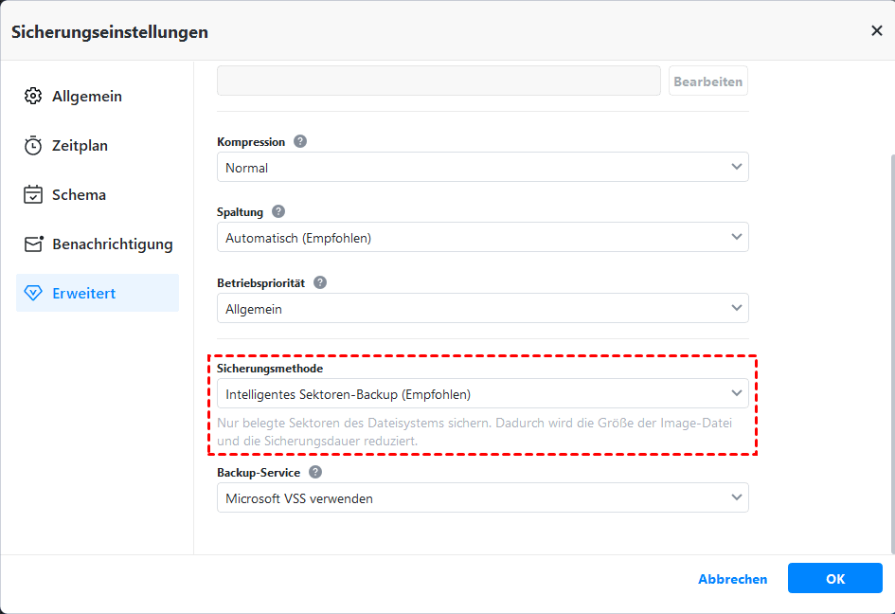Click the Allgemein gear icon

(x=33, y=97)
